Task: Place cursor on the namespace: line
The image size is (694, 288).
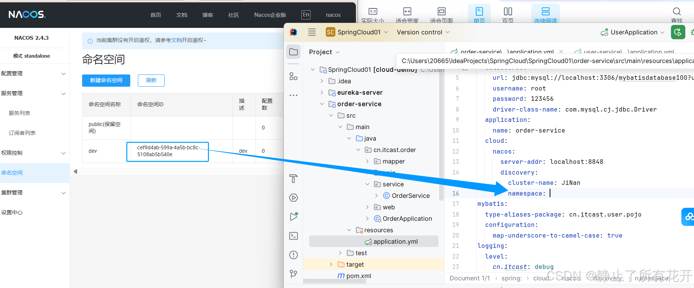Action: tap(527, 193)
